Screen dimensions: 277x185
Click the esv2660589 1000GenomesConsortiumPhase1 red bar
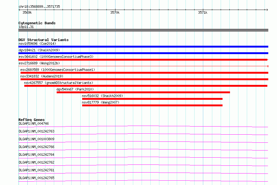[x=144, y=73]
